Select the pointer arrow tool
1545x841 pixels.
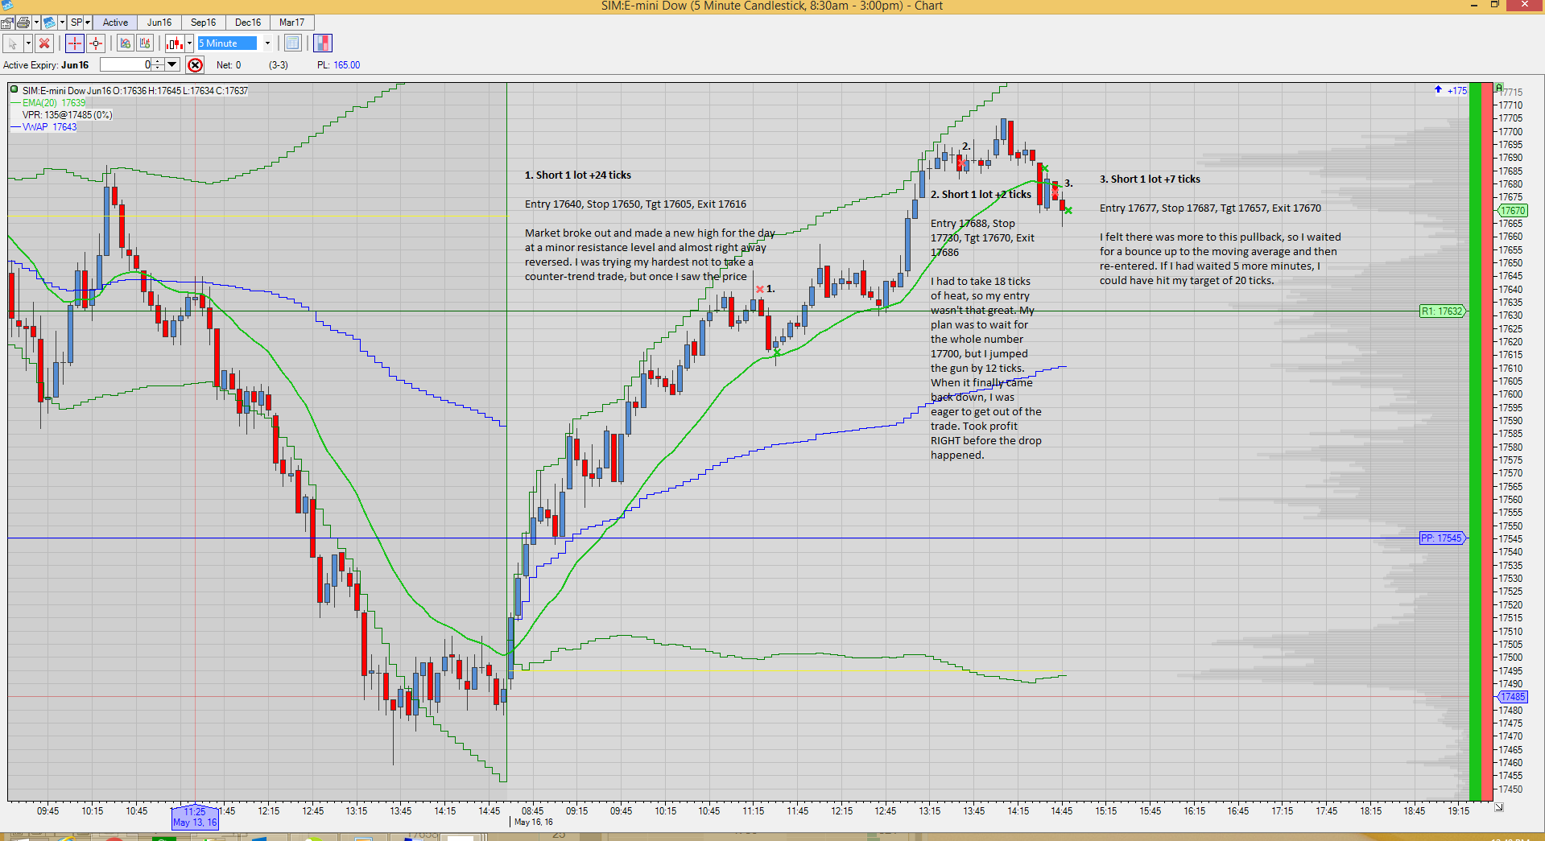(x=13, y=43)
